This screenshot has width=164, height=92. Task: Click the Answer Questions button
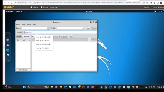158,7
